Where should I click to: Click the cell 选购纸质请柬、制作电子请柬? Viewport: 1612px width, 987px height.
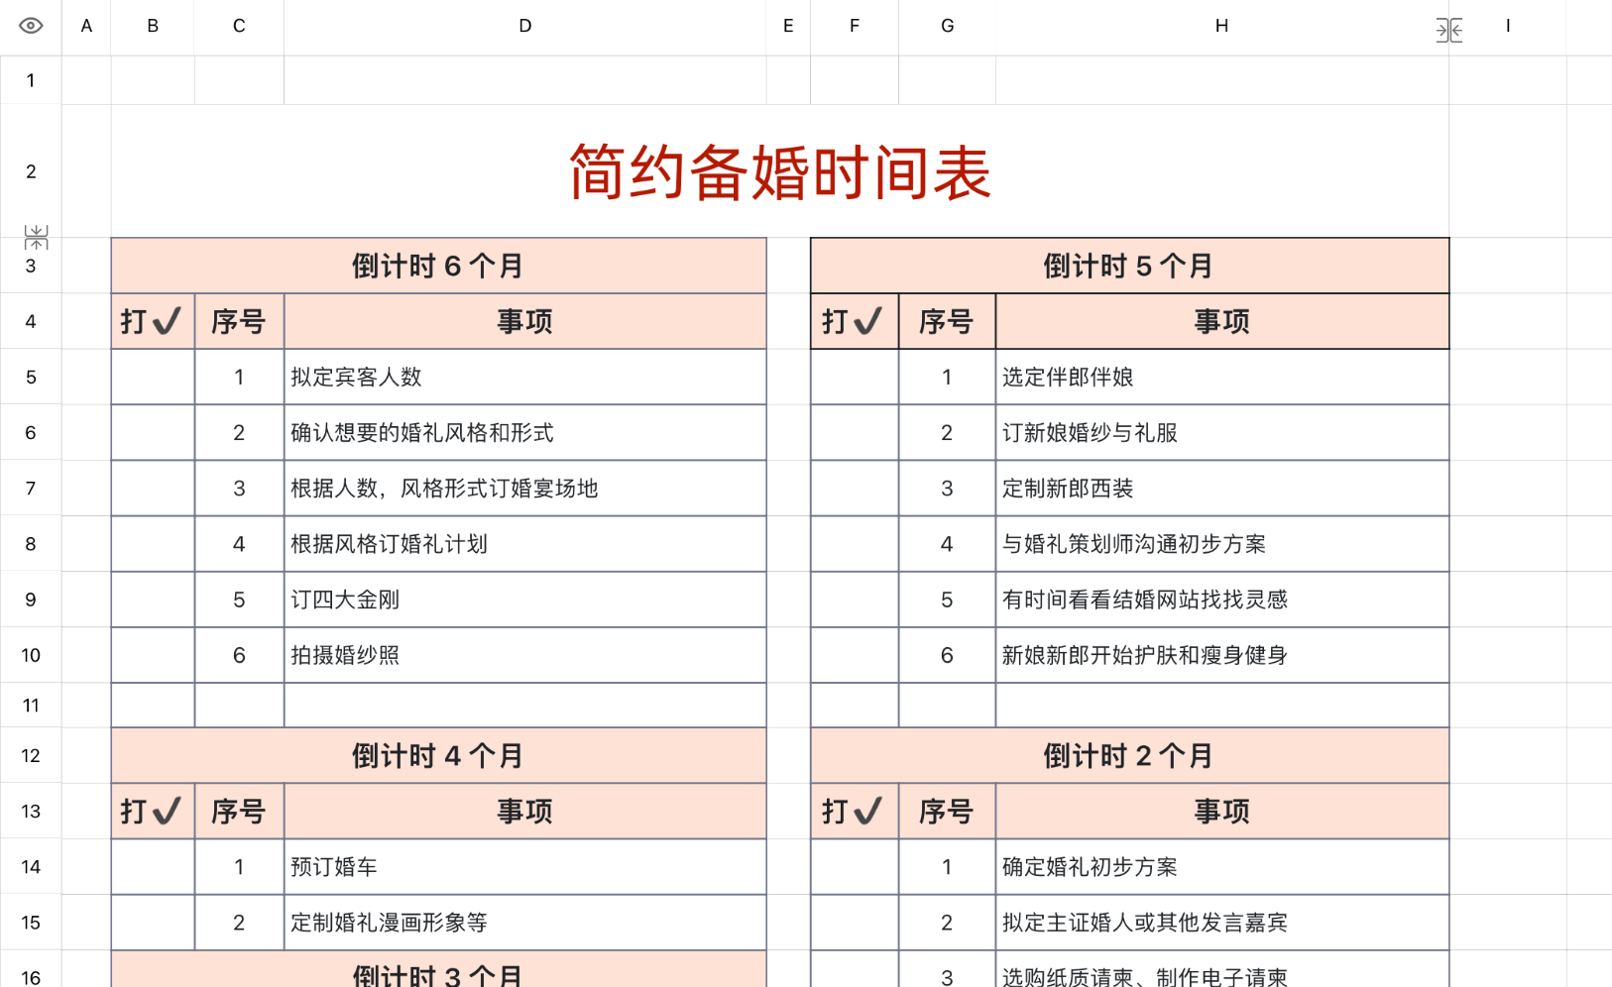1221,971
